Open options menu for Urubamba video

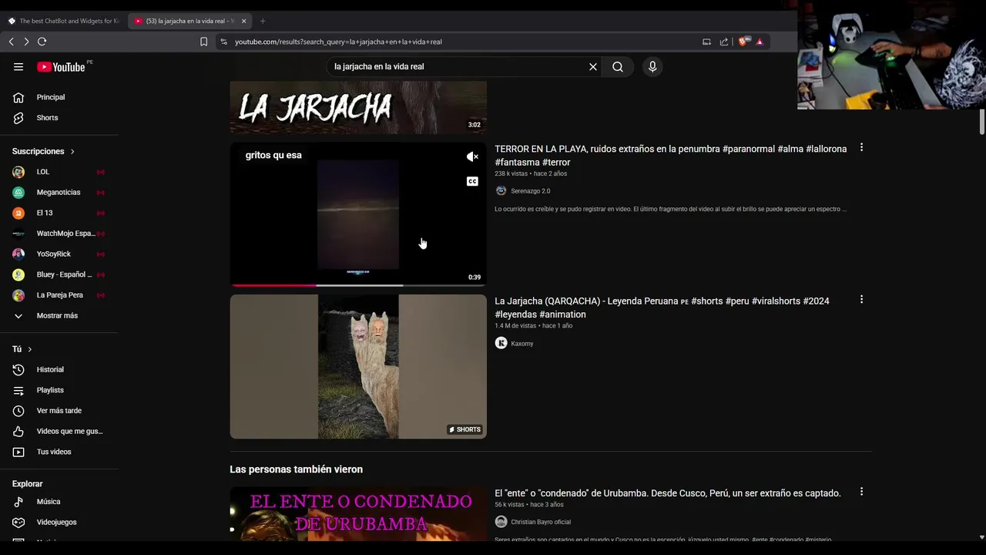point(861,491)
